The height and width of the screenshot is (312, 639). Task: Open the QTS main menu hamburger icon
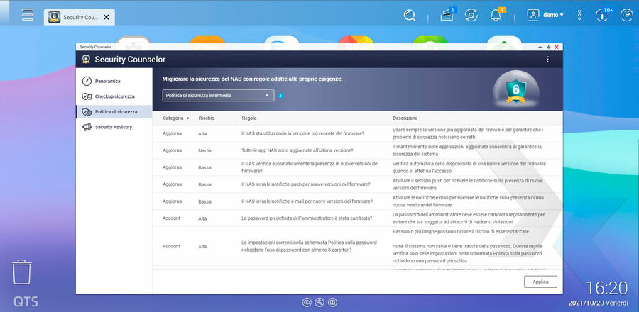click(x=28, y=15)
